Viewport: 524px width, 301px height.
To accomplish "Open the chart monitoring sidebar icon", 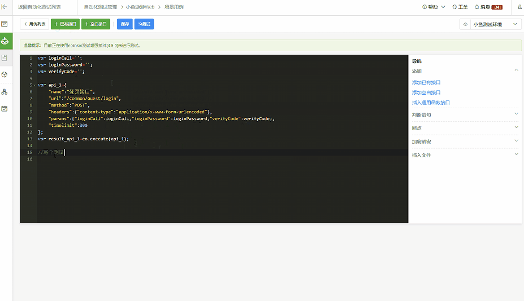I will (x=5, y=24).
